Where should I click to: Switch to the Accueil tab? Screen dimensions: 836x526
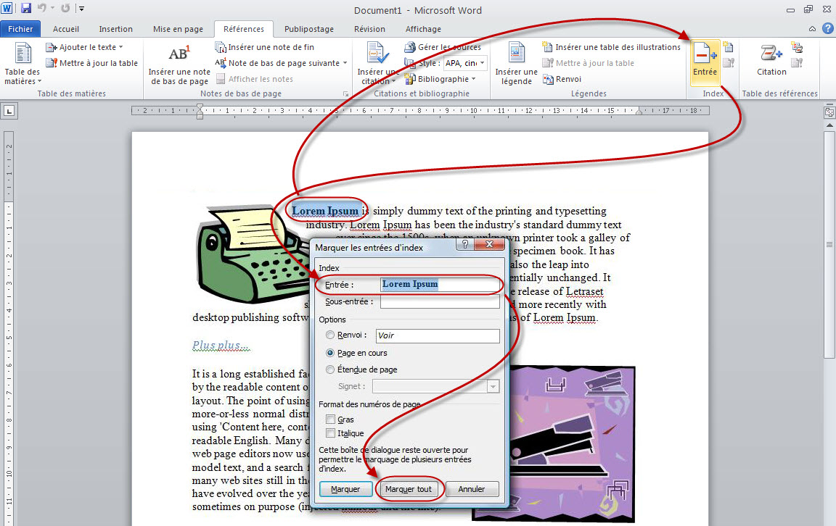pos(65,29)
